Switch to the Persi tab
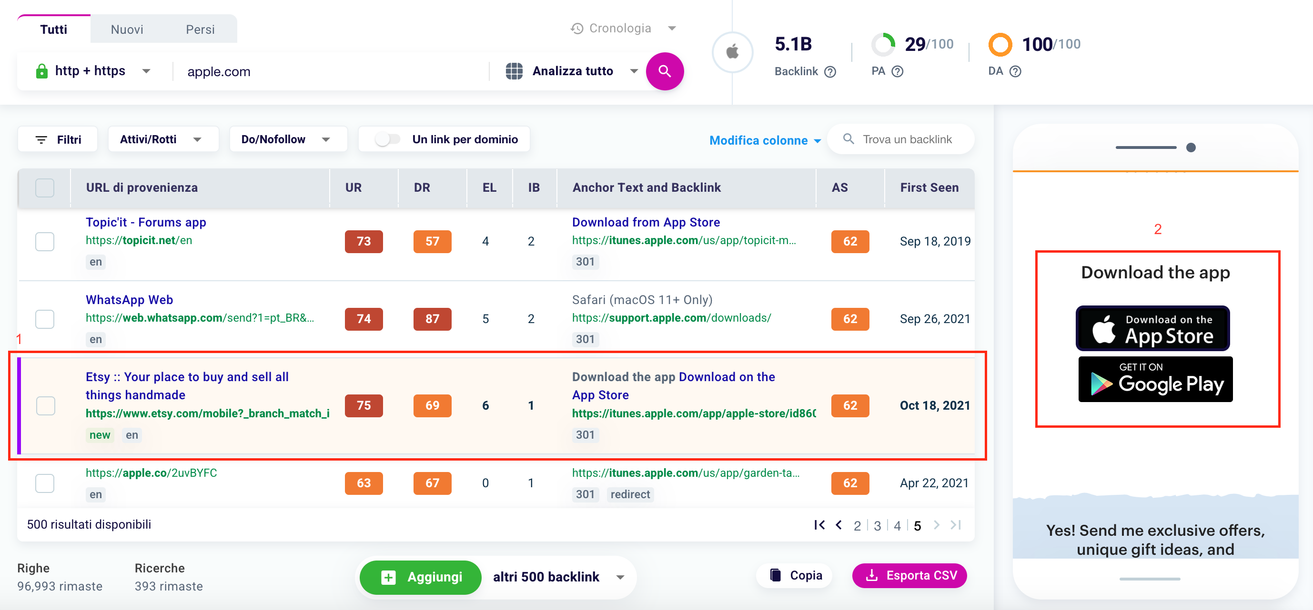This screenshot has height=610, width=1313. coord(200,30)
